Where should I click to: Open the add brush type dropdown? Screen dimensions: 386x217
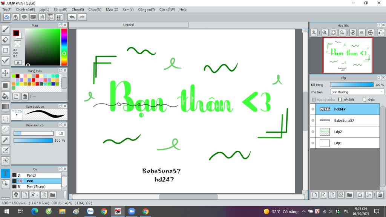tap(34, 195)
